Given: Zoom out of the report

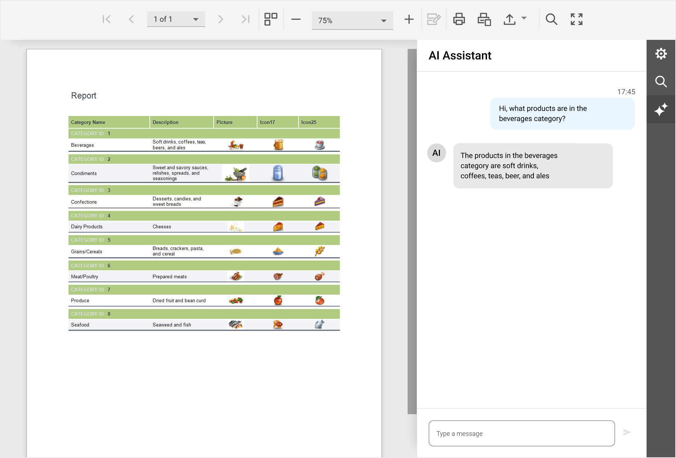Looking at the screenshot, I should point(296,19).
